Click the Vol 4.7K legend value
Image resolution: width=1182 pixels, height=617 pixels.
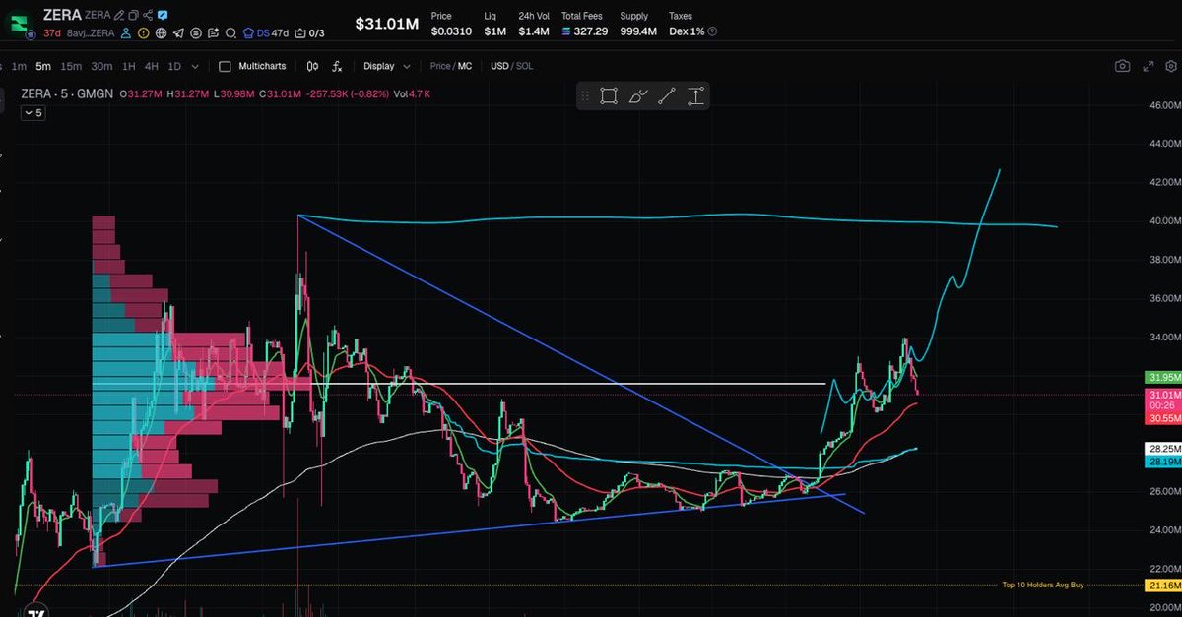(412, 93)
